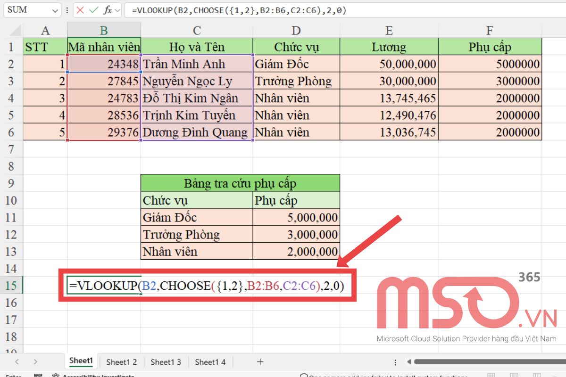Select salary cell 50,000,000
566x377 pixels.
coord(389,64)
